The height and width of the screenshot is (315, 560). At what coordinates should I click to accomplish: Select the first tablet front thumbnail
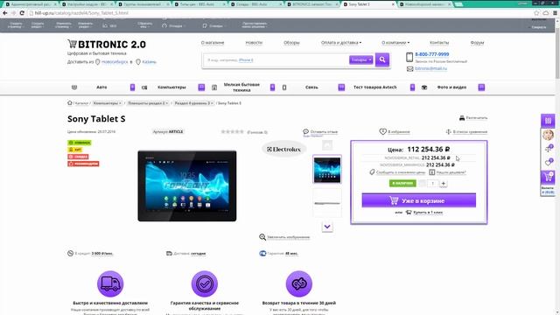(327, 170)
